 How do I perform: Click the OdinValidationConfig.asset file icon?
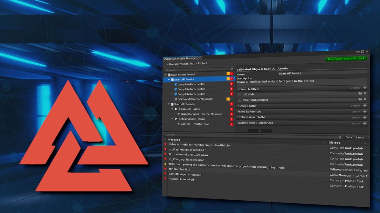pos(175,99)
